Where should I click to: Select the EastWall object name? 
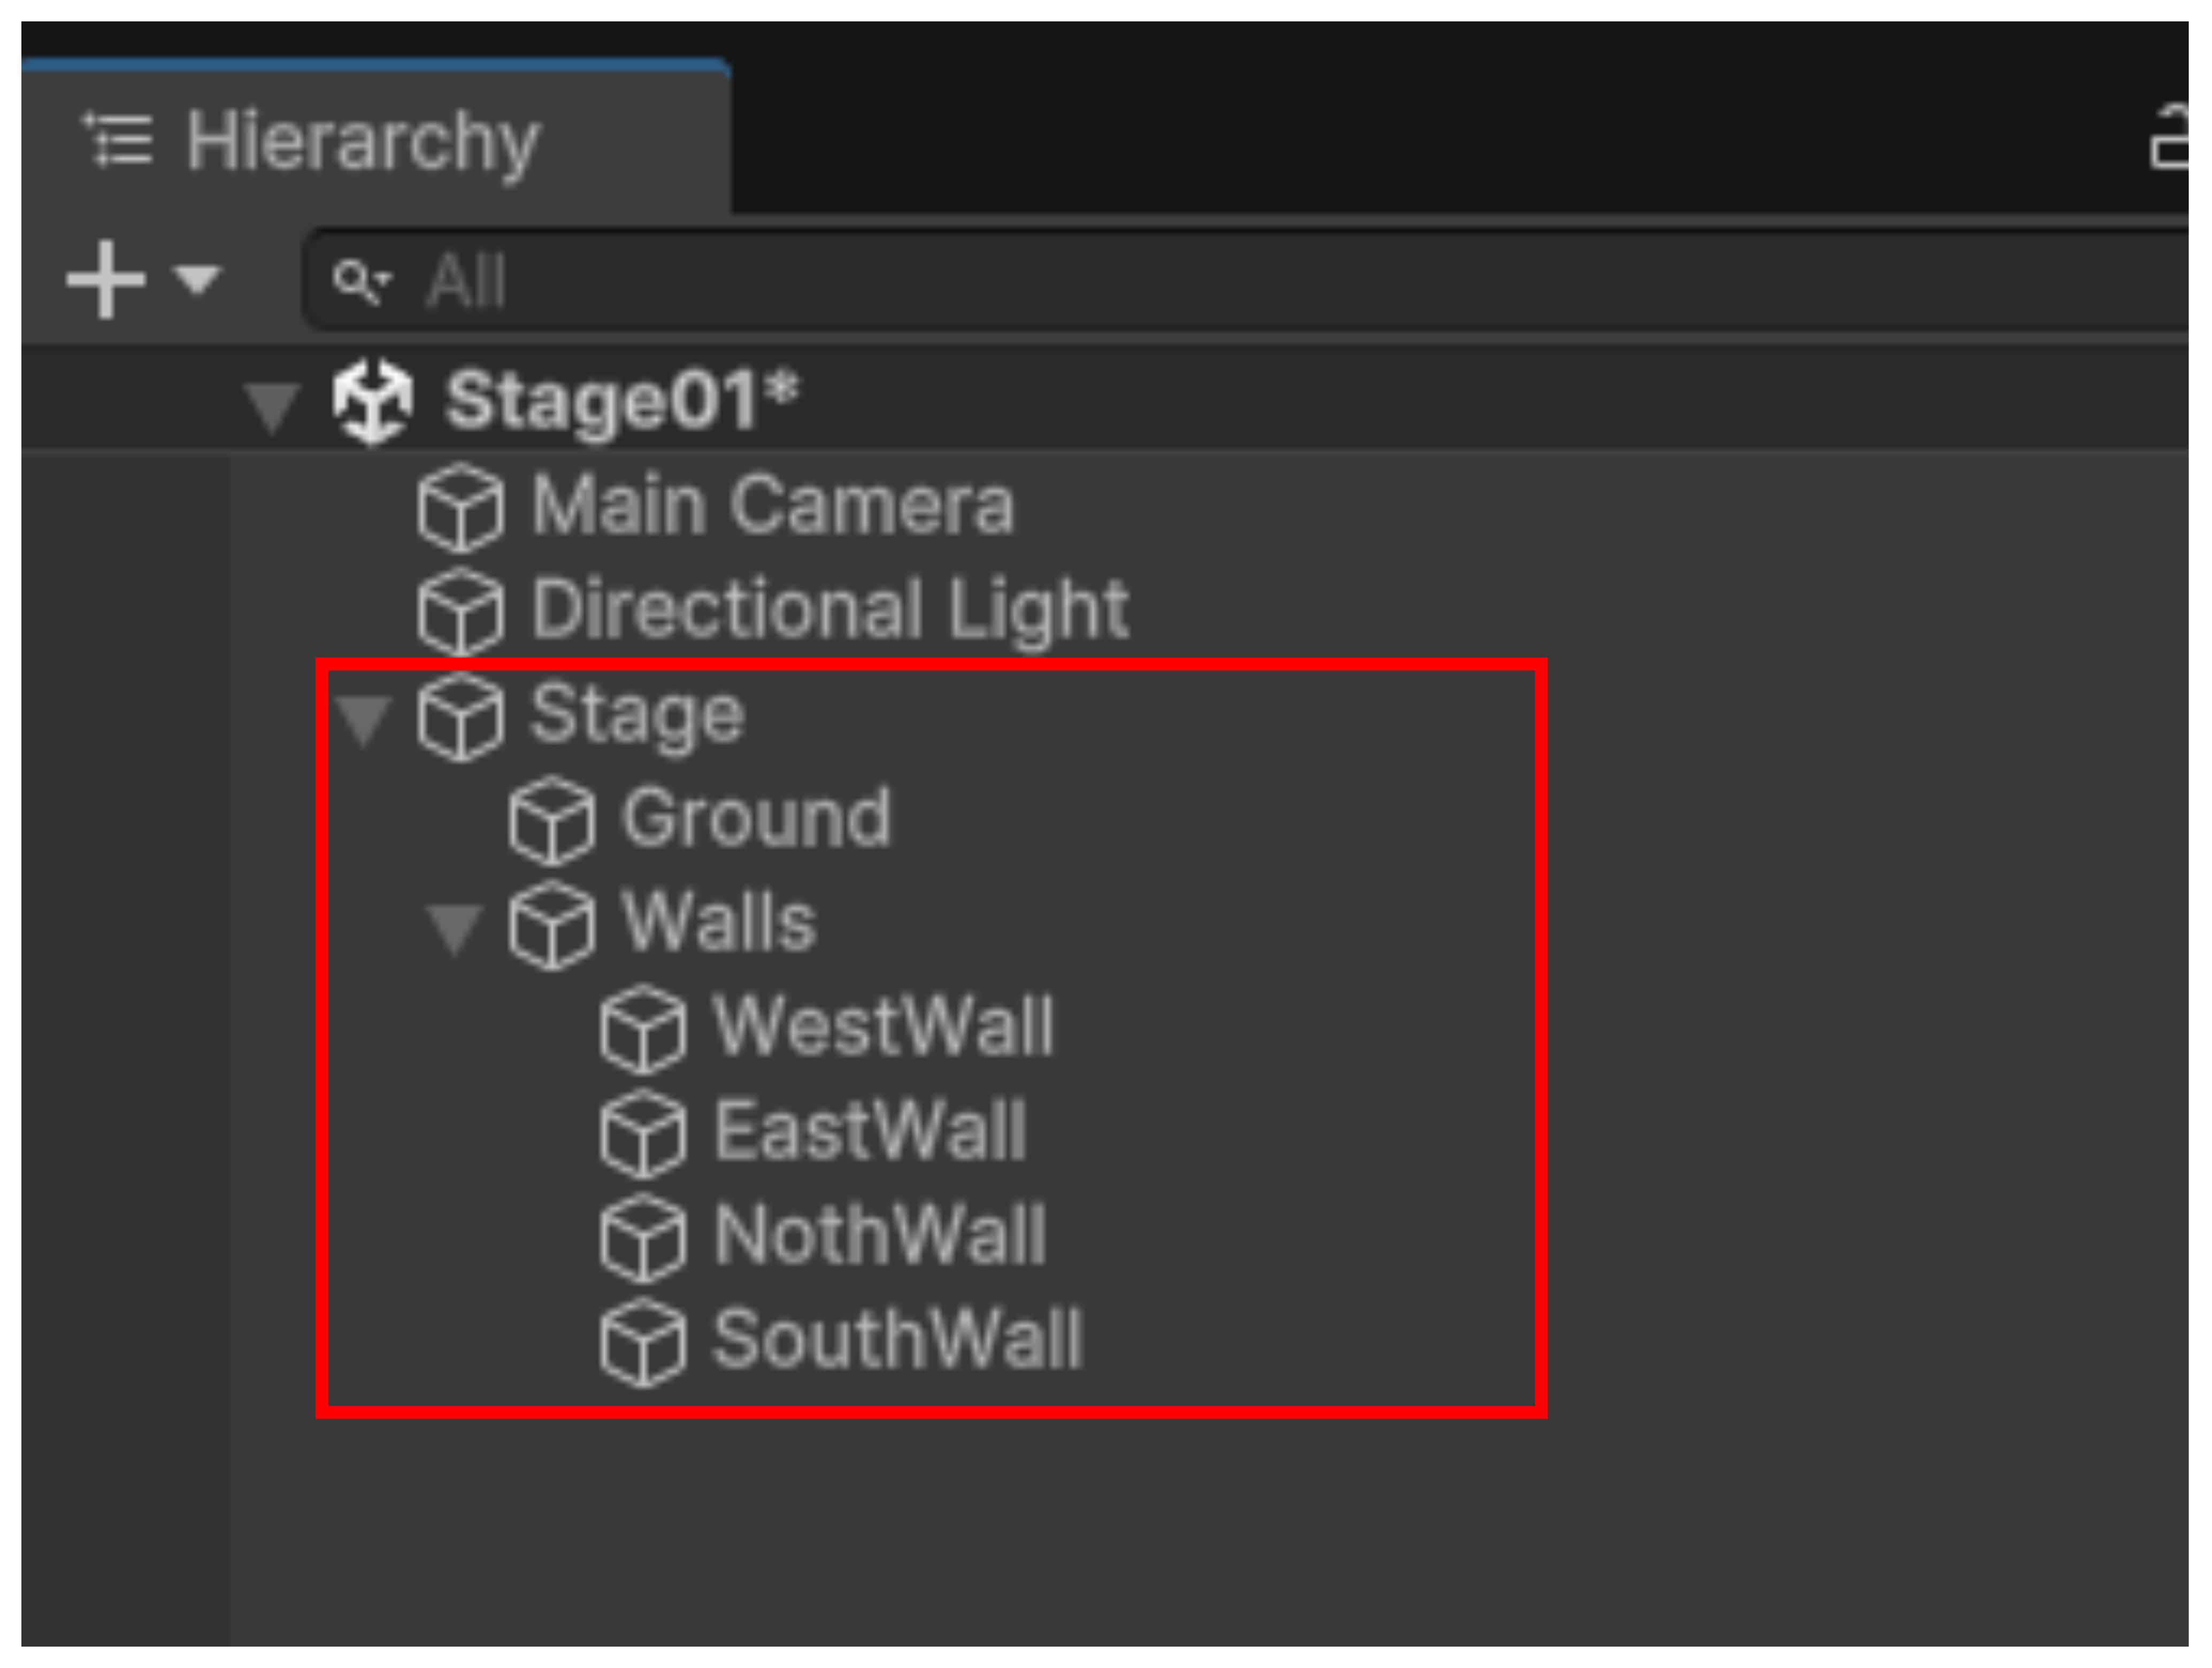click(x=870, y=1132)
